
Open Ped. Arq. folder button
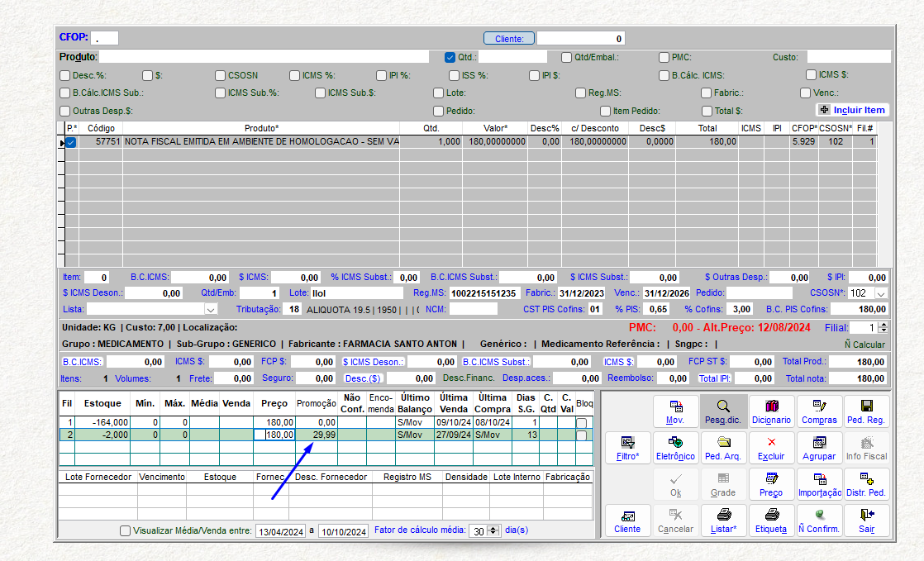[723, 448]
